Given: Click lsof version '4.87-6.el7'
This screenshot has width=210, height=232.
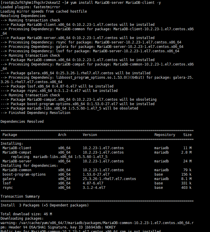Looking at the screenshot, I should 93,183.
